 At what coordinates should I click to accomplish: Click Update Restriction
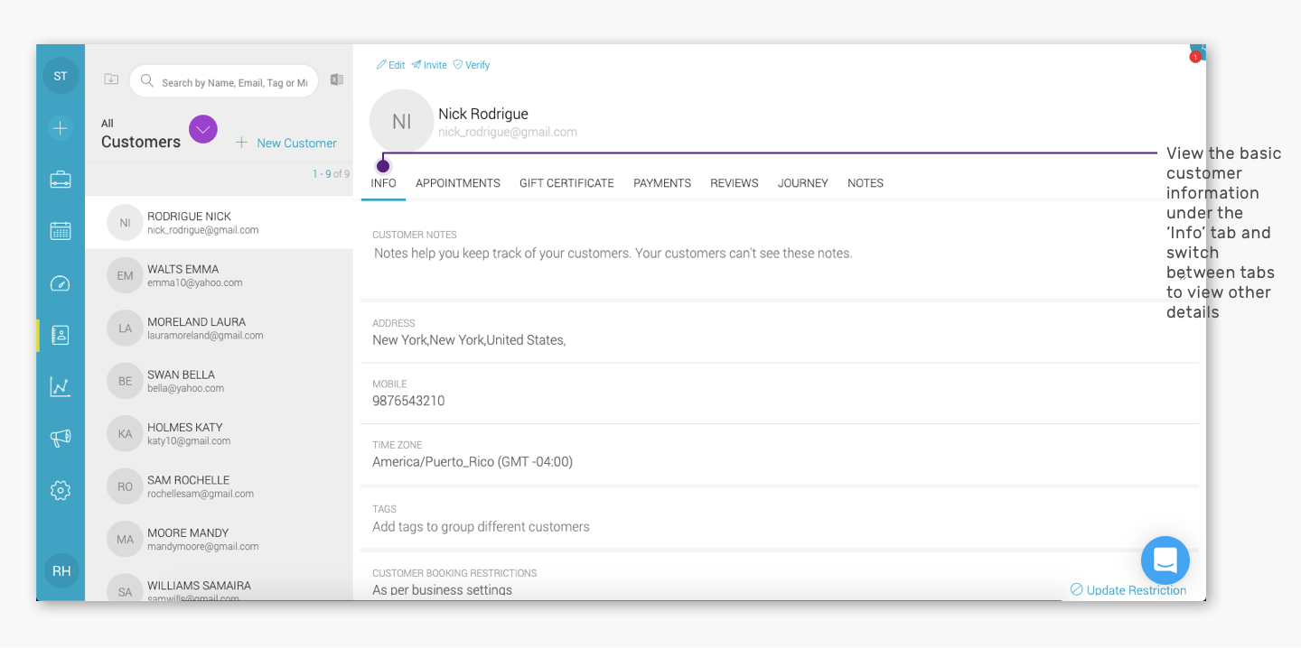(x=1128, y=590)
